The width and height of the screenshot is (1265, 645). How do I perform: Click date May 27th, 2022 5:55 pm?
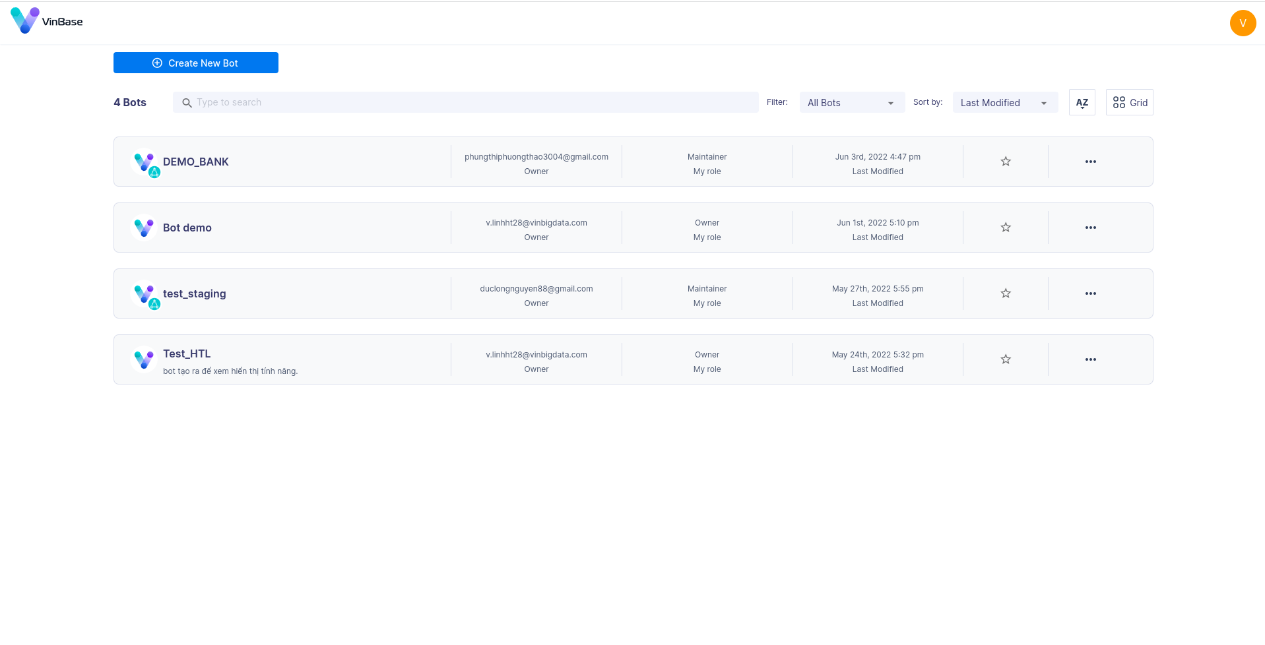click(878, 289)
